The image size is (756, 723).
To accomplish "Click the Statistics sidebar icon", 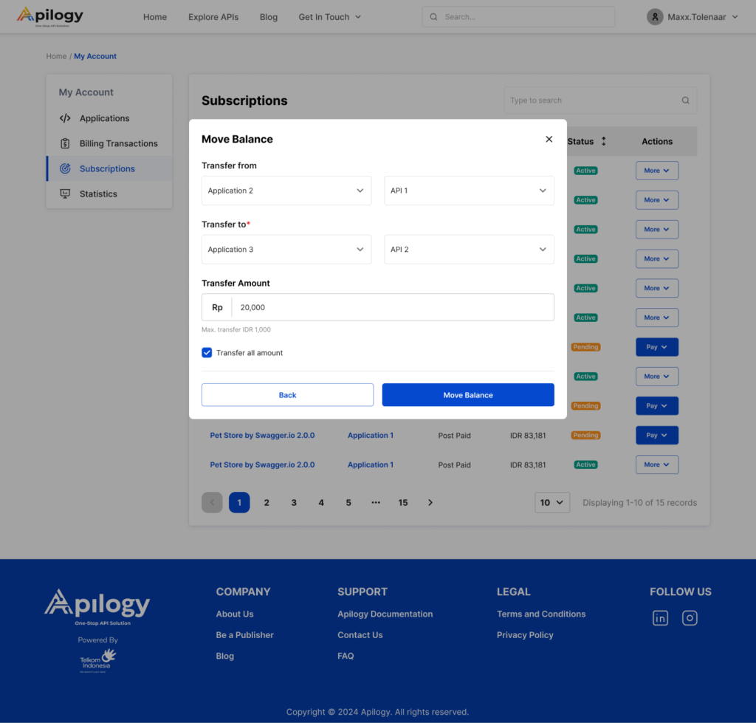I will [x=65, y=193].
